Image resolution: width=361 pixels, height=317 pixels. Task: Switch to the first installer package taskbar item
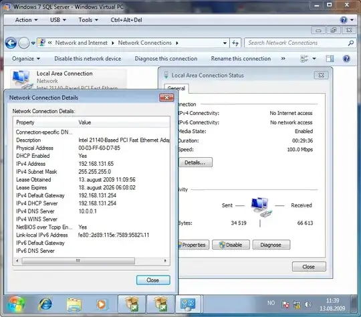[x=132, y=304]
